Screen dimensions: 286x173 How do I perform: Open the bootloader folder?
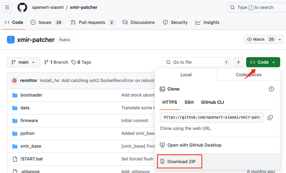[x=31, y=95]
